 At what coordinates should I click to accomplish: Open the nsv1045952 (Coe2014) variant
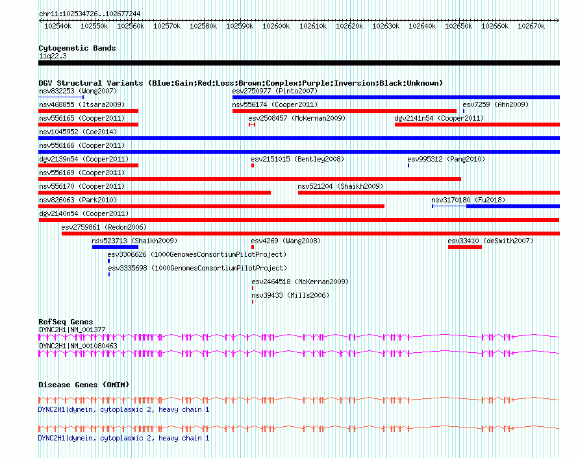coord(78,132)
